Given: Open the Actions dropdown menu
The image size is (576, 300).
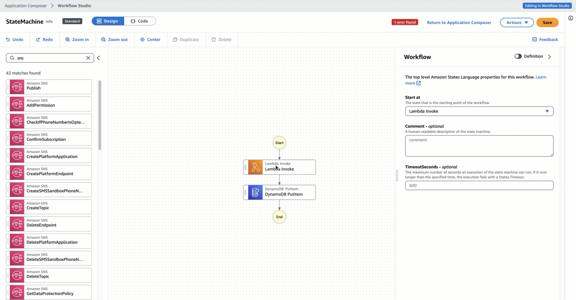Looking at the screenshot, I should click(517, 23).
